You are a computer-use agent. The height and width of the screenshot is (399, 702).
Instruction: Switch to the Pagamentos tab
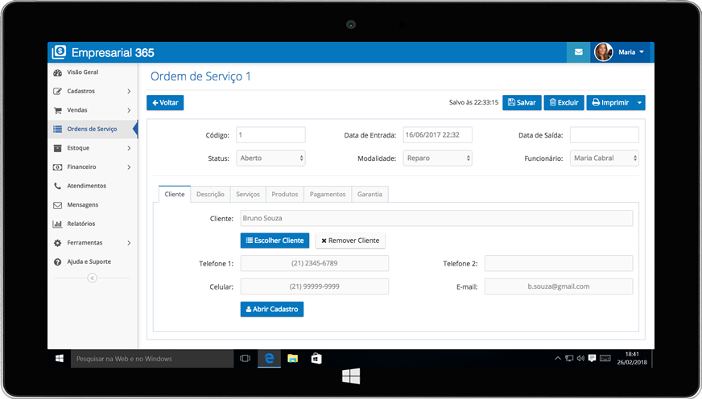[328, 194]
